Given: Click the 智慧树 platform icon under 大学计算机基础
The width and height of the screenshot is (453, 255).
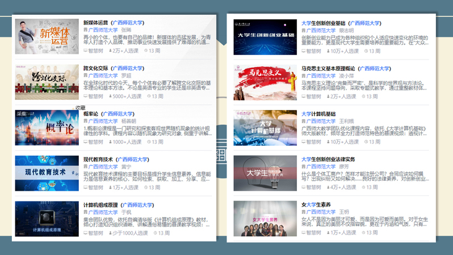Looking at the screenshot, I should tap(304, 142).
